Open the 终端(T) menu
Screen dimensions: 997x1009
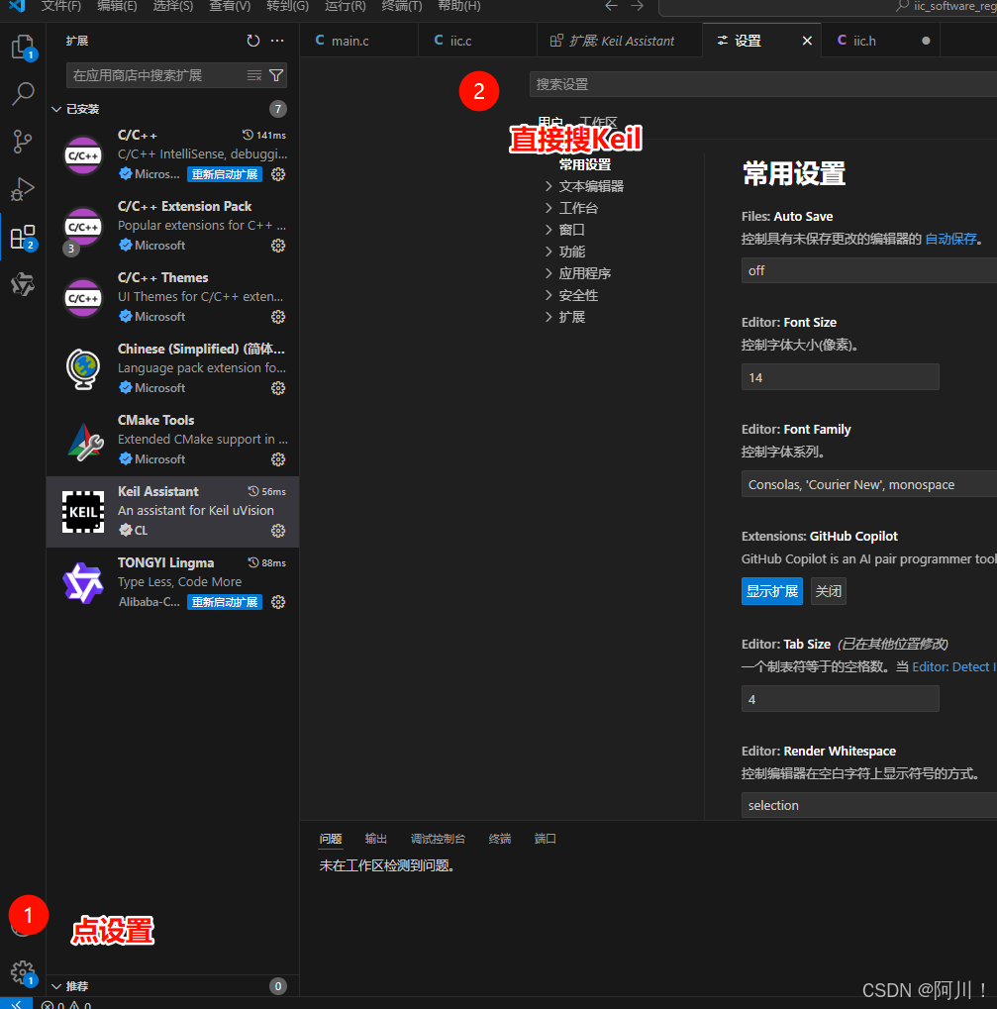pyautogui.click(x=401, y=6)
